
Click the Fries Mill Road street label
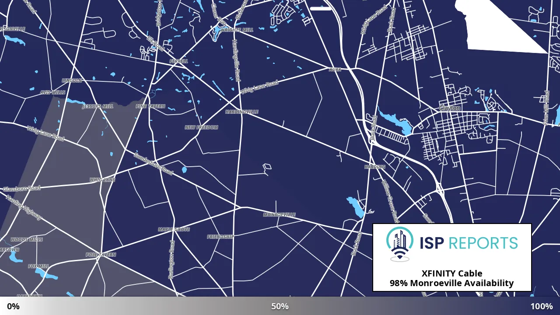point(546,108)
